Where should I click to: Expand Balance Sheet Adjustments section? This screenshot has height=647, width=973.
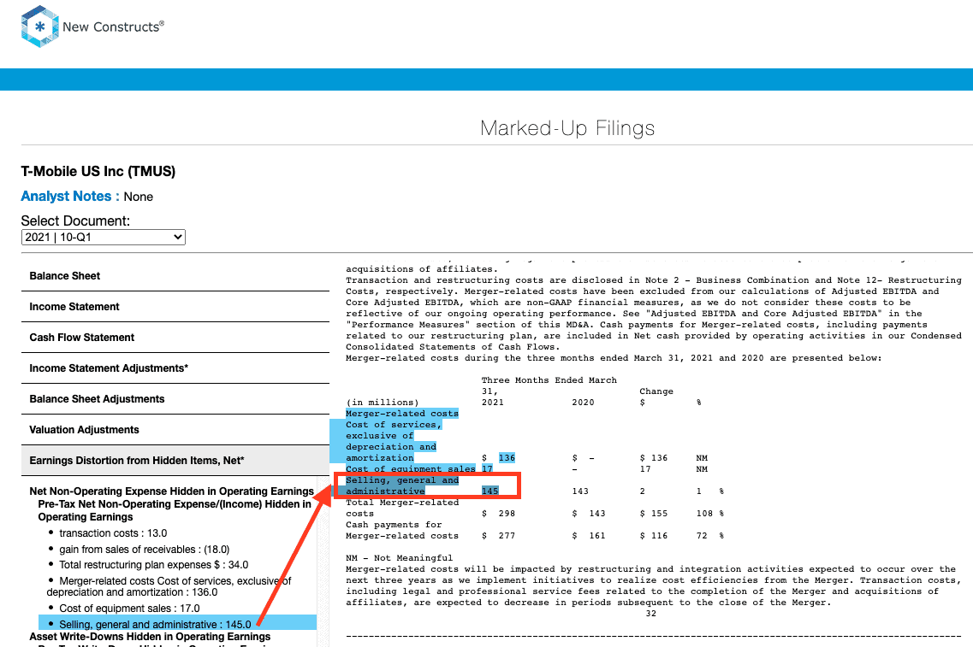(175, 399)
